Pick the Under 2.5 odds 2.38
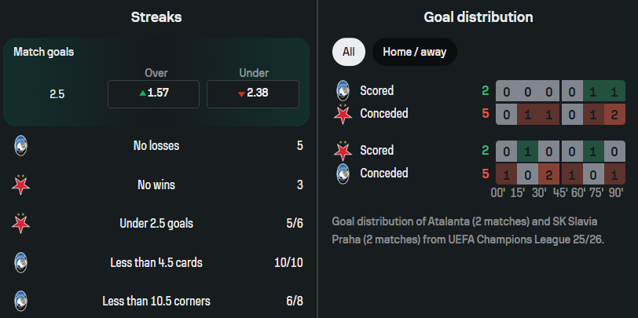 pos(252,93)
